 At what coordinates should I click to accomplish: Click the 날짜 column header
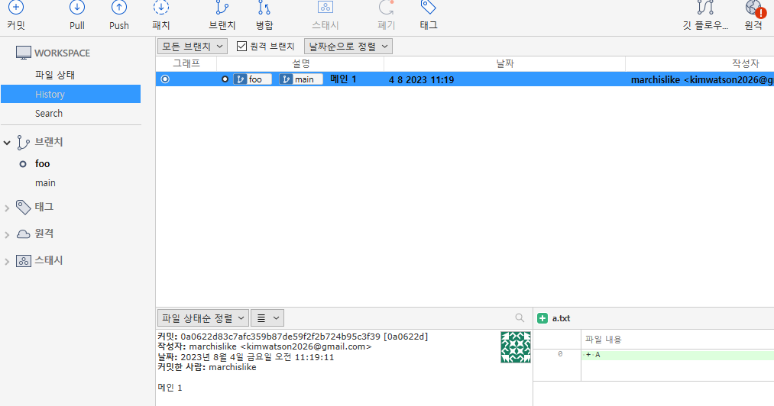505,63
